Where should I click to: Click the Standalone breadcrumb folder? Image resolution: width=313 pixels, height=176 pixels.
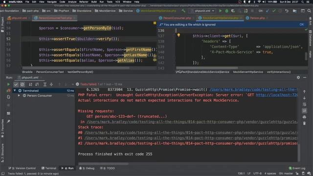pyautogui.click(x=82, y=11)
